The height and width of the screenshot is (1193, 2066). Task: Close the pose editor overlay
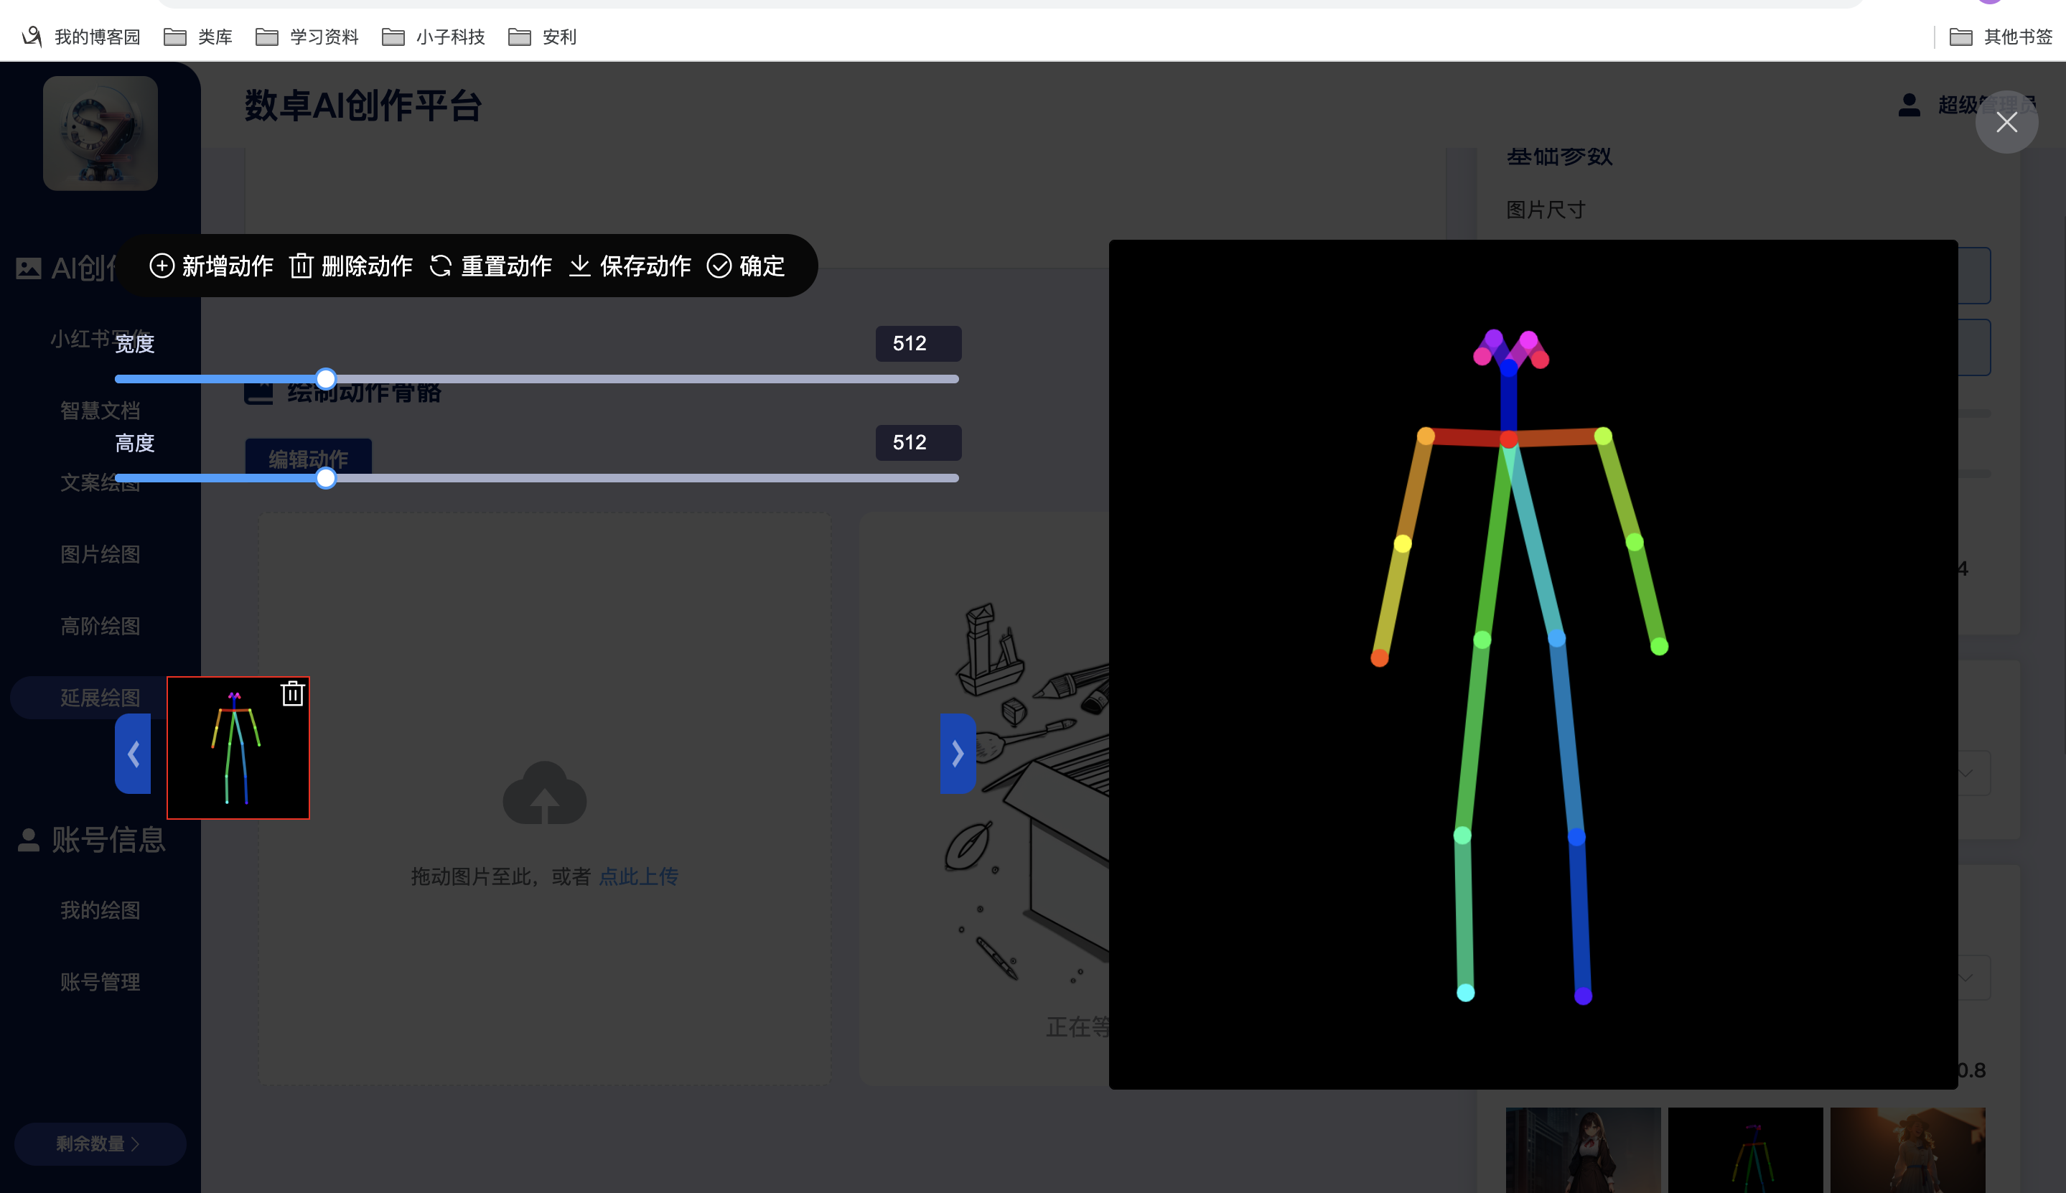(2006, 122)
